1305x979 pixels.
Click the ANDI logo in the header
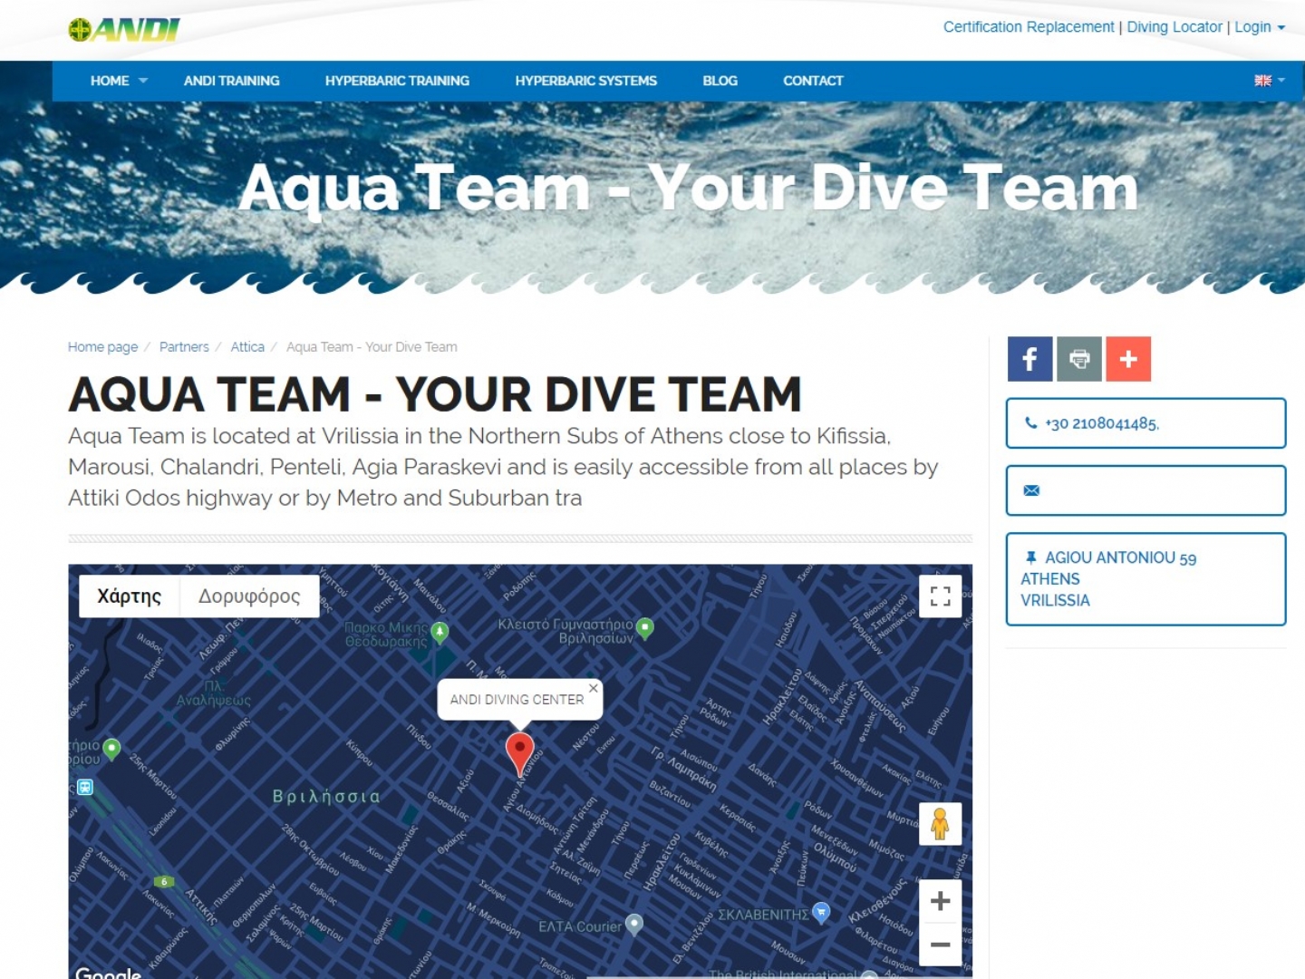pyautogui.click(x=124, y=30)
